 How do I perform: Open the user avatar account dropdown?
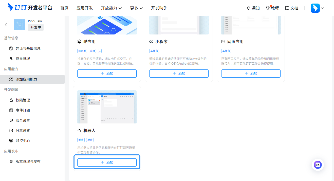pos(317,8)
